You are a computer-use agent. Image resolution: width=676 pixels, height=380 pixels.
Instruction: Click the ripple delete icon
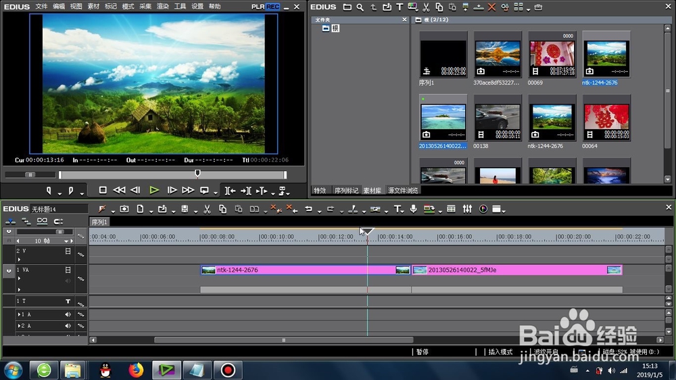pyautogui.click(x=292, y=209)
